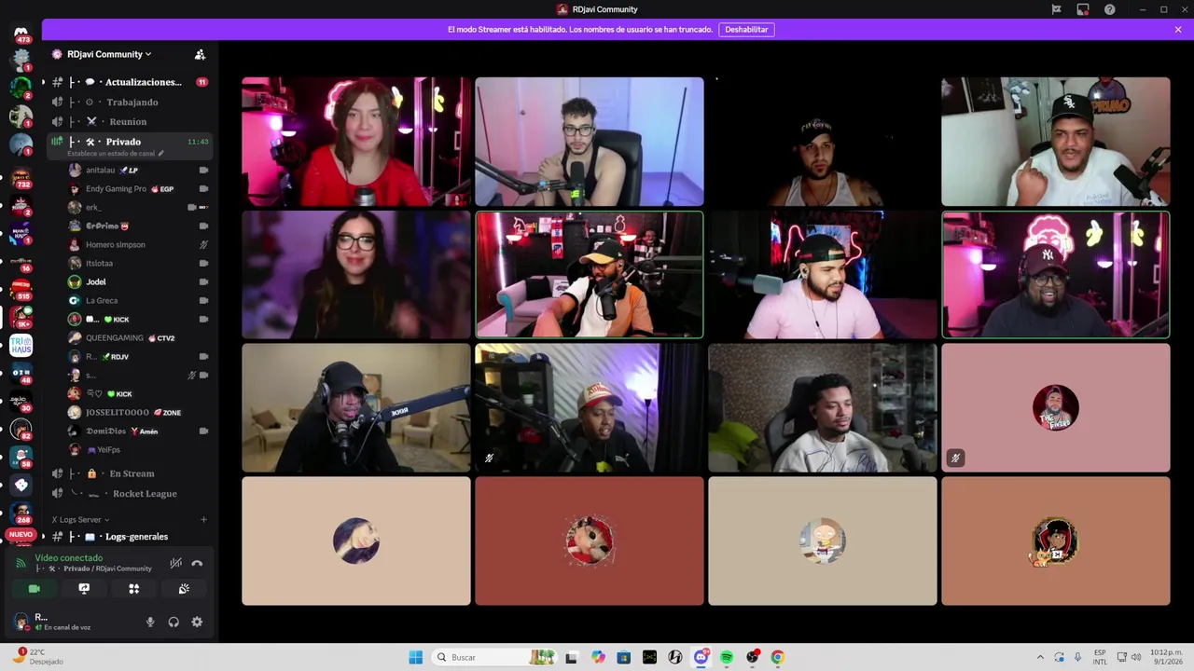The image size is (1194, 671).
Task: Select user JOSSELITOOOO in voice list
Action: pos(139,413)
